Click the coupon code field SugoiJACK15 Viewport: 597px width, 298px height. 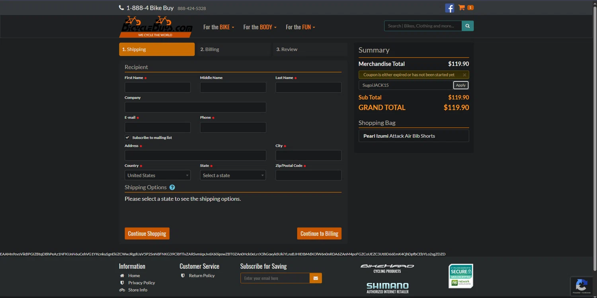pos(406,85)
